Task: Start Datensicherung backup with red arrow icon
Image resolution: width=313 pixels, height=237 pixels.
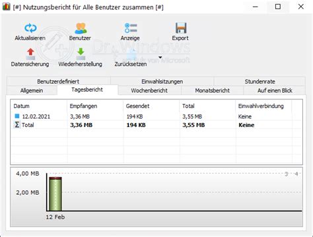Action: tap(30, 54)
